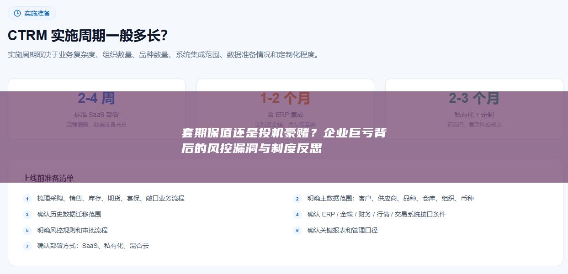Click the 标准 SaaS 部署 card label
568x274 pixels.
coord(96,115)
